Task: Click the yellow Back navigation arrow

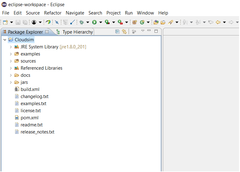Action: point(218,22)
